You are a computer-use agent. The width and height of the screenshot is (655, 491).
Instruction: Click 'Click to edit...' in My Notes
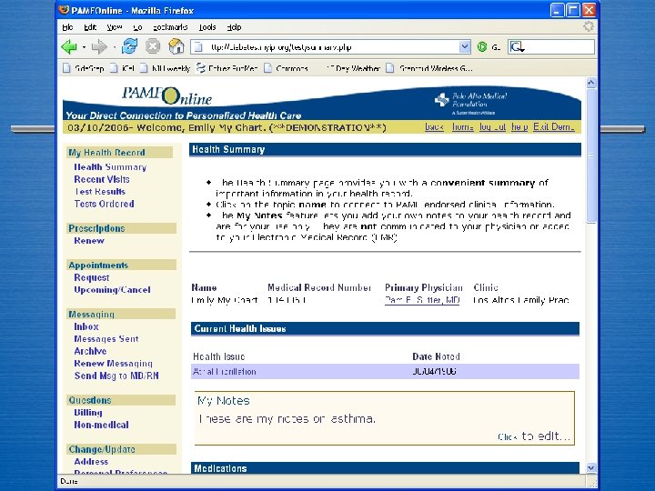click(x=533, y=436)
